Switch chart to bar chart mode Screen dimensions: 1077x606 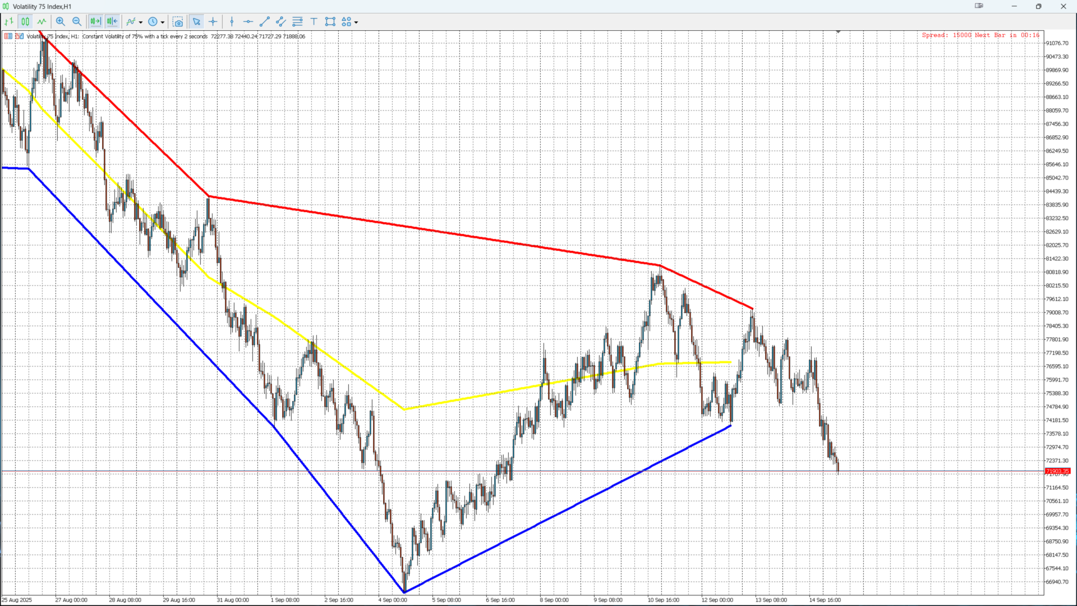pyautogui.click(x=9, y=22)
